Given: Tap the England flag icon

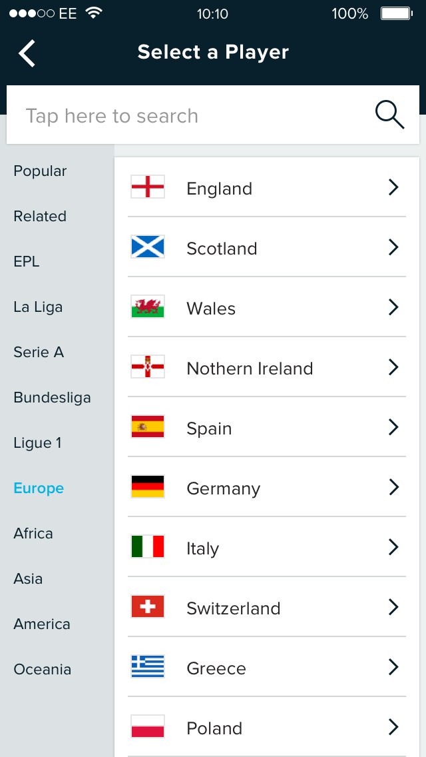Looking at the screenshot, I should (x=148, y=187).
